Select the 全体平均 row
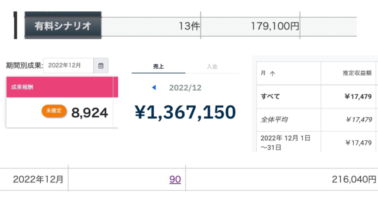Image resolution: width=378 pixels, height=212 pixels. pyautogui.click(x=317, y=120)
